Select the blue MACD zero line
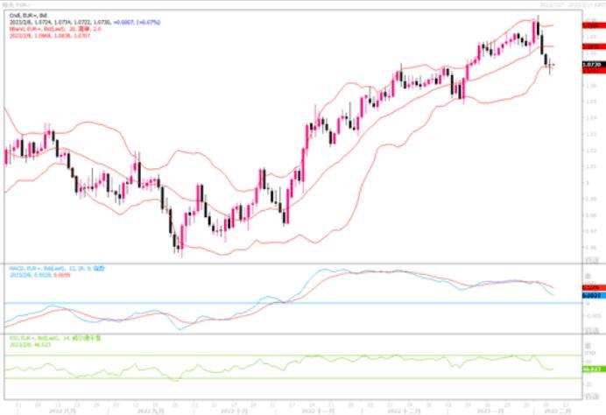This screenshot has height=415, width=606. pyautogui.click(x=263, y=304)
